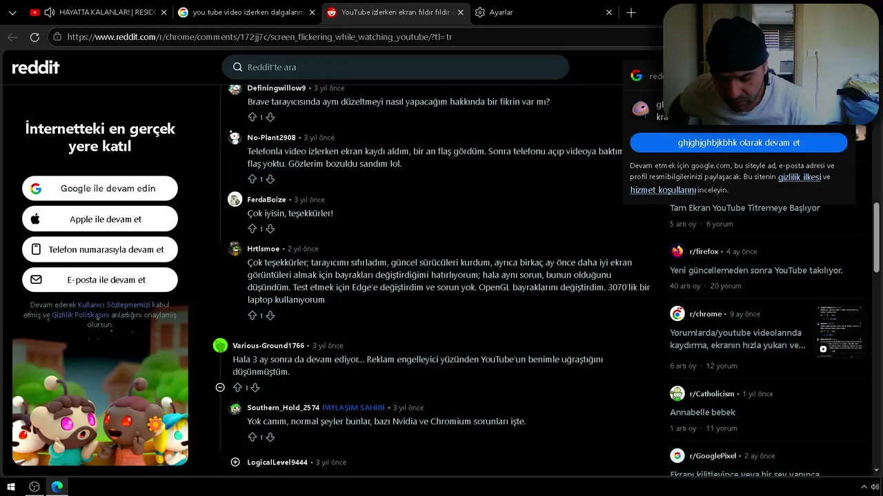Click the circular taskbar icon beside Start
Screen dimensions: 883x496
pos(34,487)
